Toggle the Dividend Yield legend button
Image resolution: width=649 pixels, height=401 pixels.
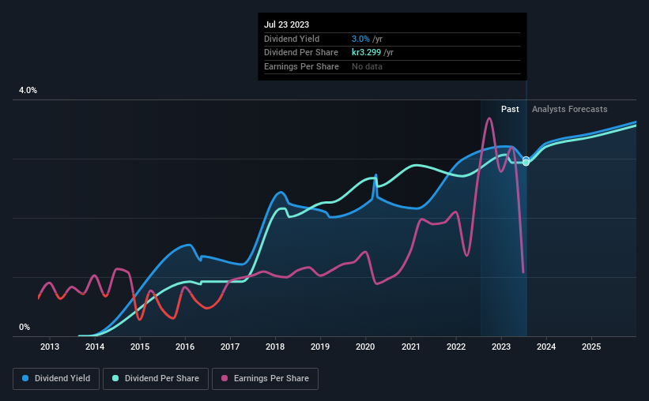tap(56, 379)
